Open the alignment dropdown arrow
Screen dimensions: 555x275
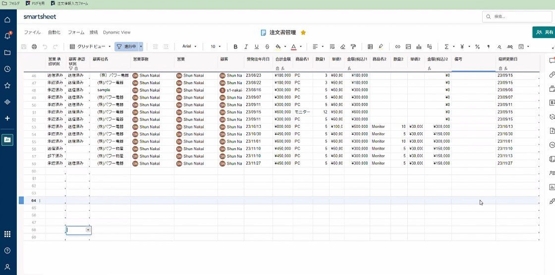pyautogui.click(x=323, y=47)
